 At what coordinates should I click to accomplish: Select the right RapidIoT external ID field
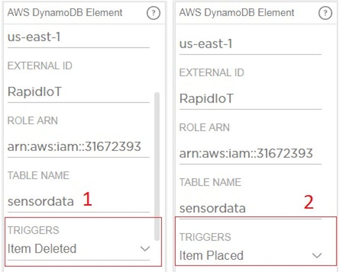pyautogui.click(x=251, y=99)
